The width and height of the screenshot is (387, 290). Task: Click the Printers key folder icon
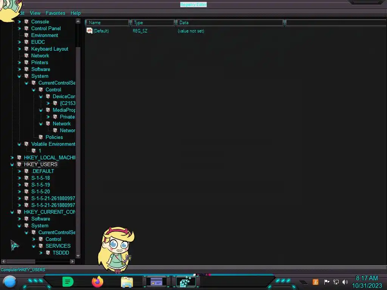point(26,62)
